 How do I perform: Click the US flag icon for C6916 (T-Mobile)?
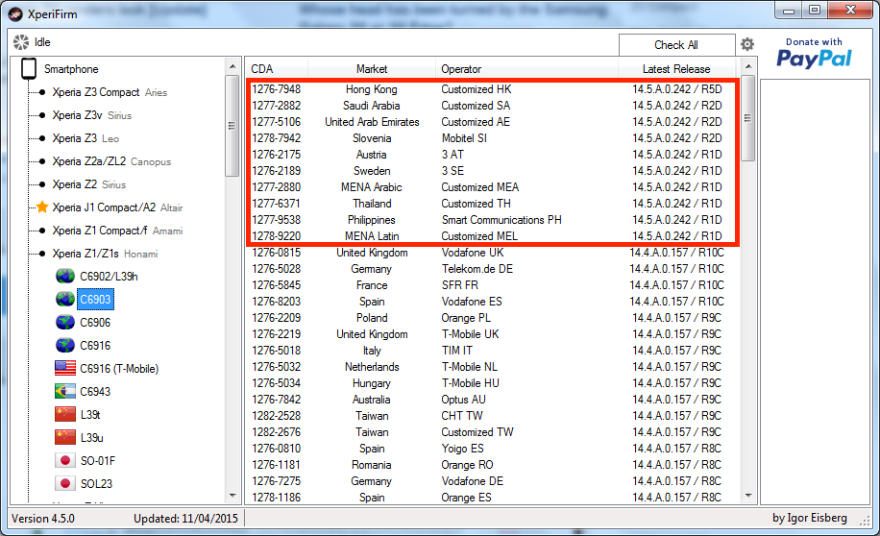click(x=65, y=368)
